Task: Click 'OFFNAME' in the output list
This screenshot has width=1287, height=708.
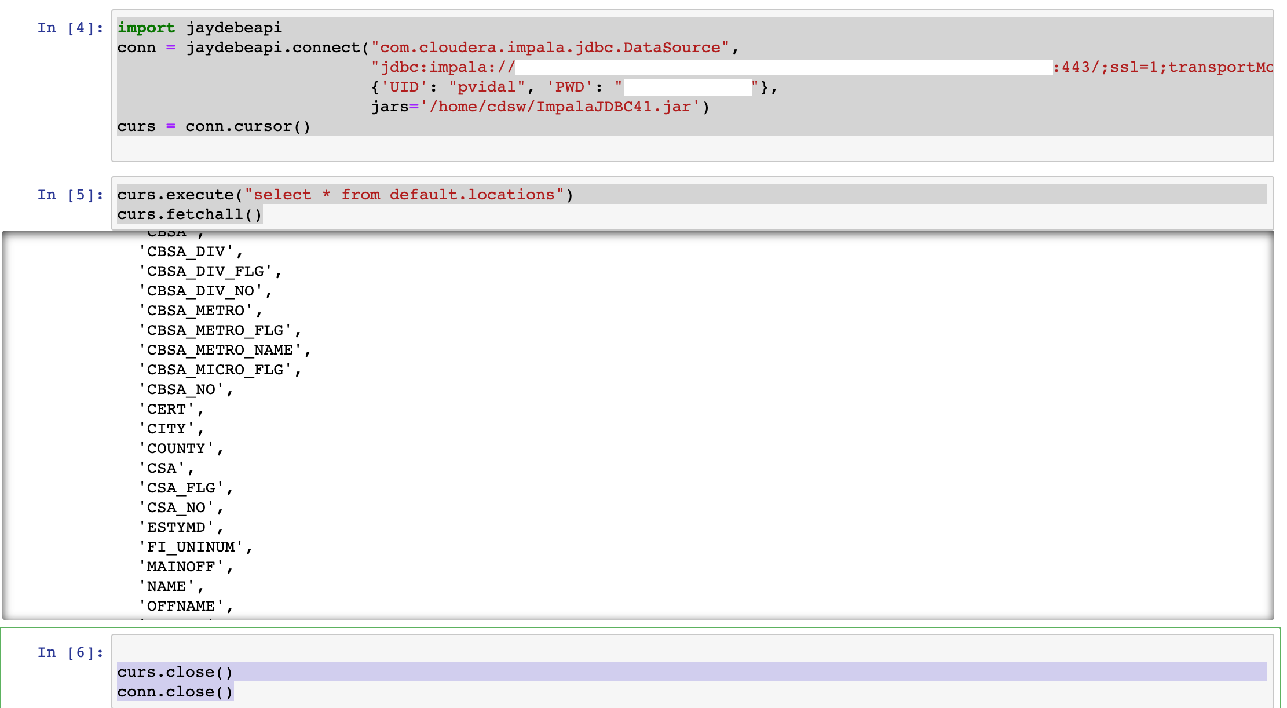Action: click(x=181, y=606)
